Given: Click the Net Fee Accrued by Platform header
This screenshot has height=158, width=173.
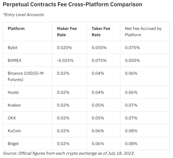Looking at the screenshot, I should (143, 32).
